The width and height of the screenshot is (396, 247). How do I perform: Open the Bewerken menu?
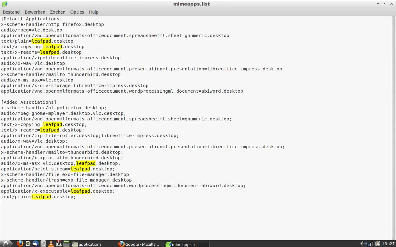point(35,12)
